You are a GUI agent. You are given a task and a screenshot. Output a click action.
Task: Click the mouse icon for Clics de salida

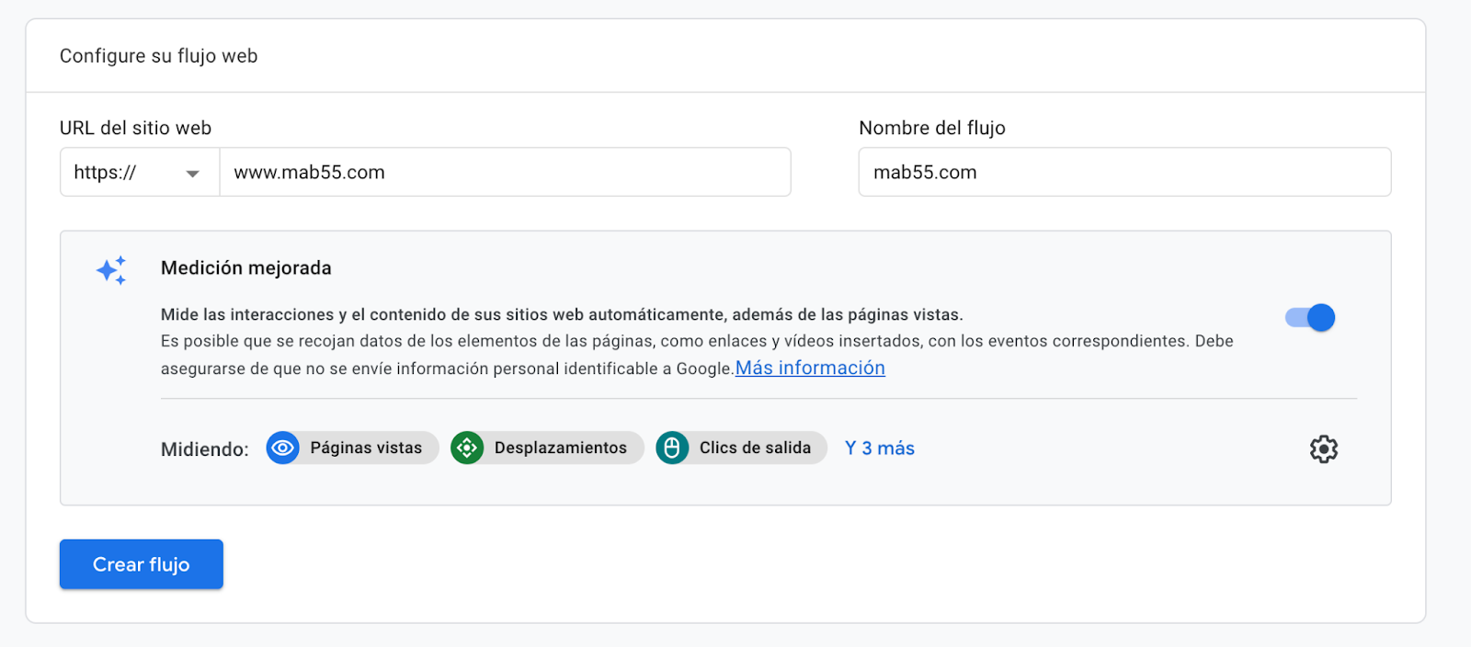tap(672, 448)
